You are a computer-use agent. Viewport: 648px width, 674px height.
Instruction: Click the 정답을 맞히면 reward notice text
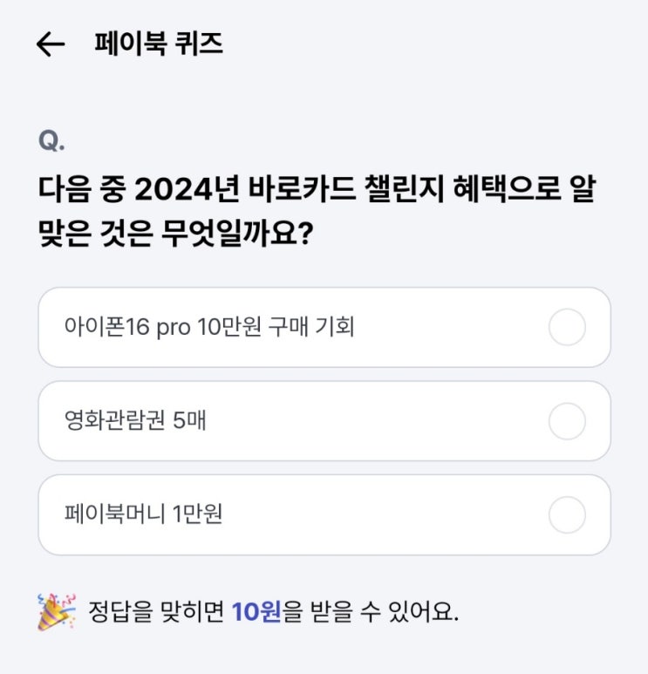click(156, 612)
